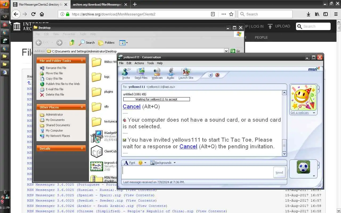Open Firefox hamburger menu
341x213 pixels.
(x=336, y=14)
